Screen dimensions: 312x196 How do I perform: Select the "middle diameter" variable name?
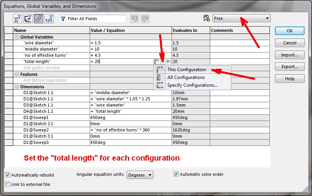coord(41,49)
